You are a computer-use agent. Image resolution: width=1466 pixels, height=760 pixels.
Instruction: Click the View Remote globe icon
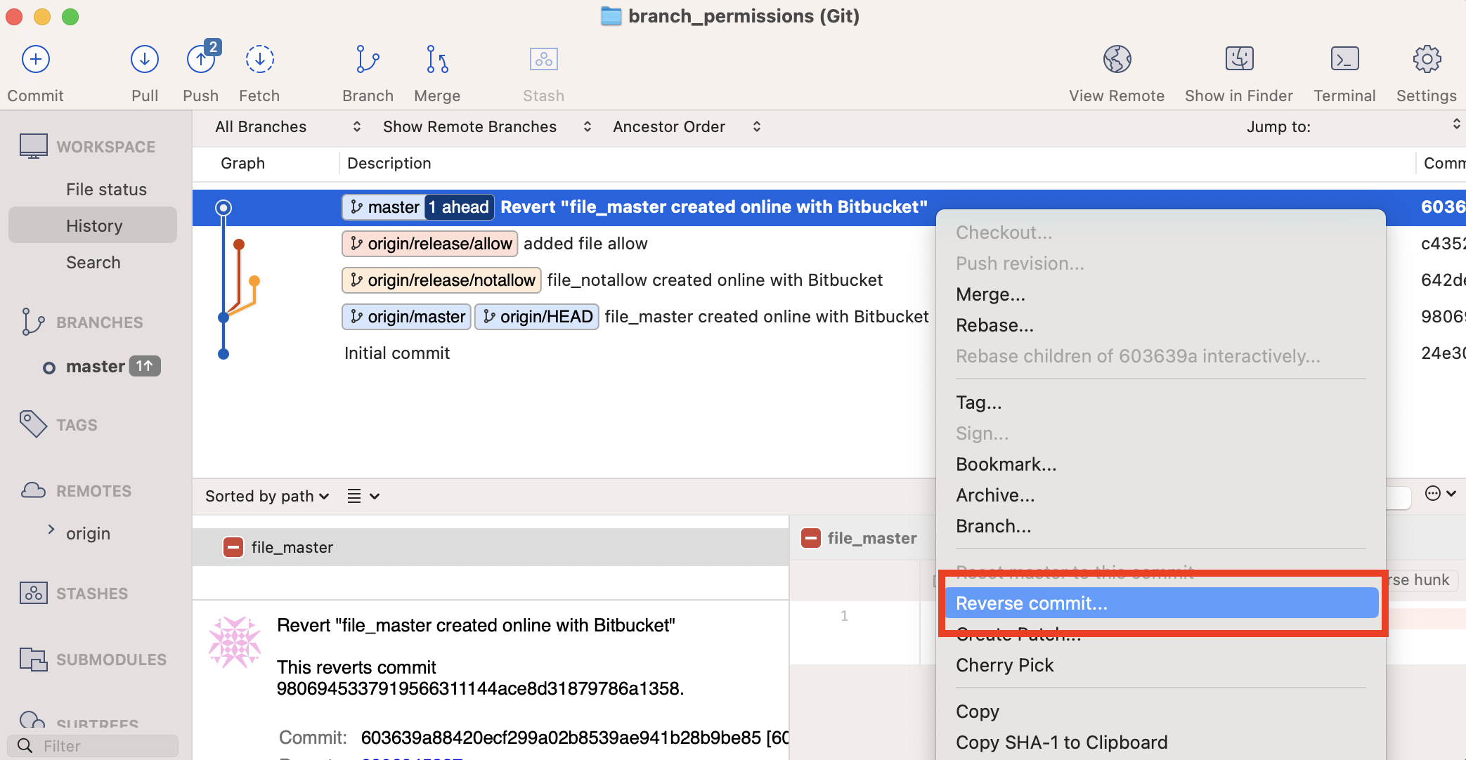[x=1117, y=60]
